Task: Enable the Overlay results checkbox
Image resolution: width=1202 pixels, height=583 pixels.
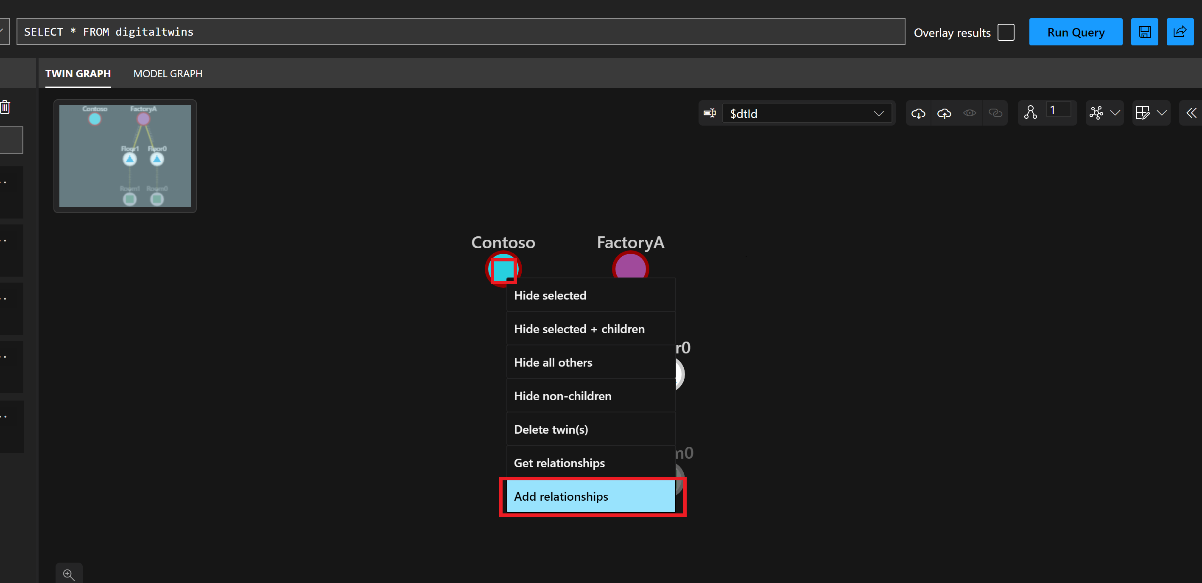Action: point(1006,32)
